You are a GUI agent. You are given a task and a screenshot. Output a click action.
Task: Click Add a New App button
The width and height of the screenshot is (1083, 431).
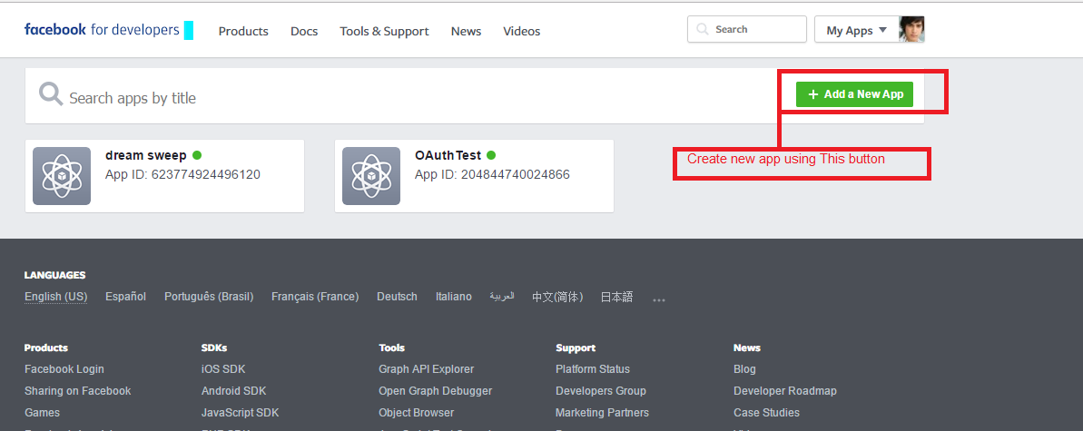coord(854,94)
